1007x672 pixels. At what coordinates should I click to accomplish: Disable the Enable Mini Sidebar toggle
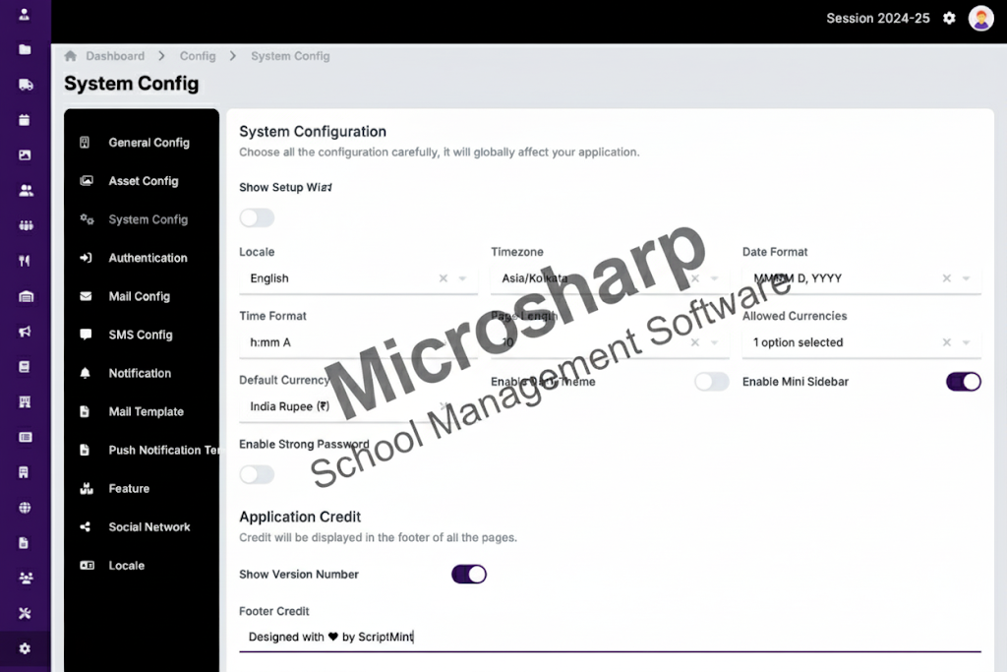point(963,382)
